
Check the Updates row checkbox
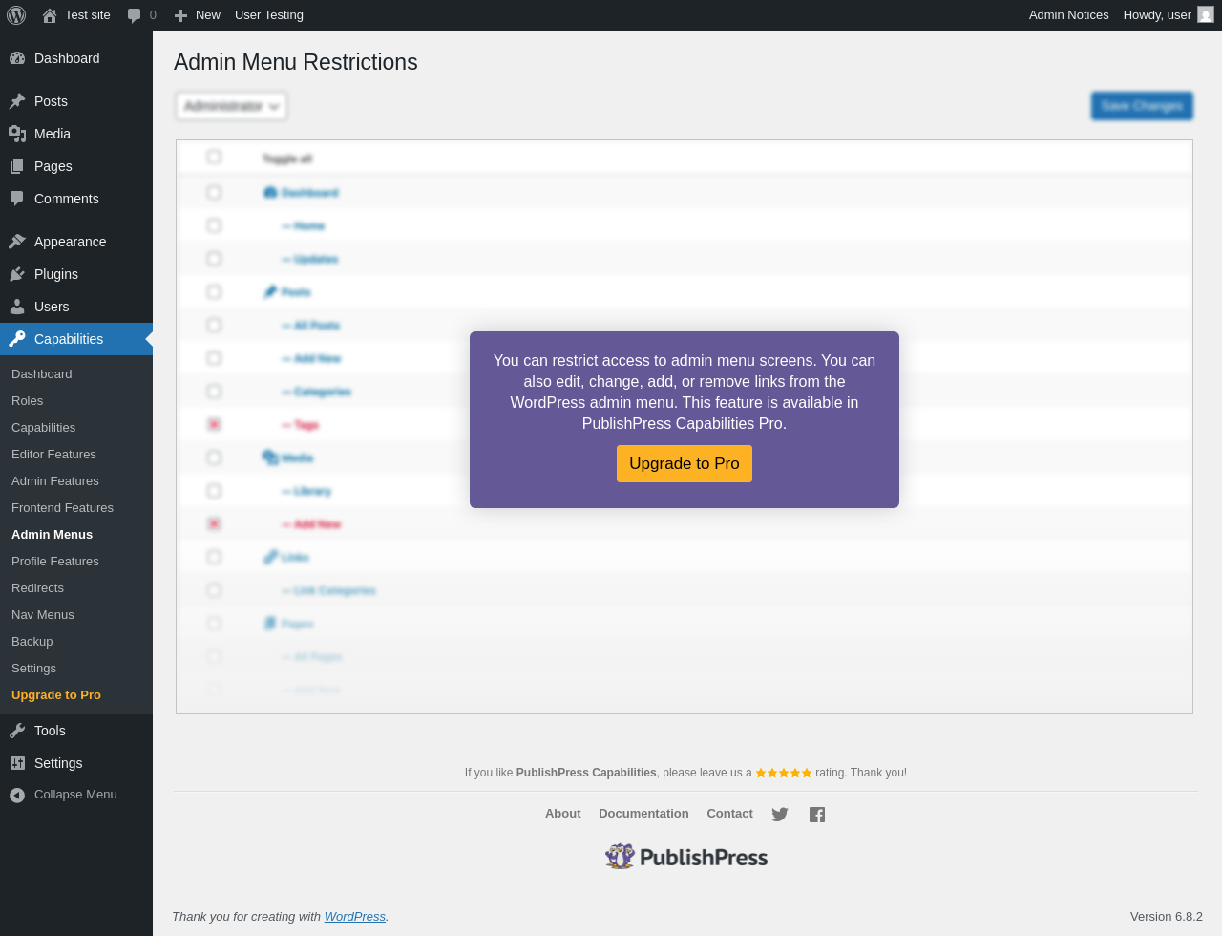point(214,259)
